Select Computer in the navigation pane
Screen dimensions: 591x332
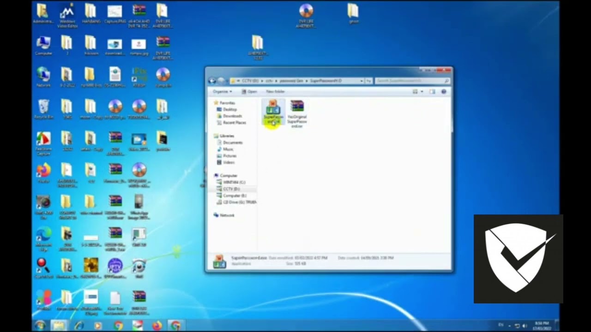pos(225,176)
